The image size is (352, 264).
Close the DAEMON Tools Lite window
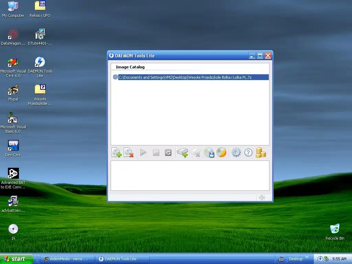point(268,56)
